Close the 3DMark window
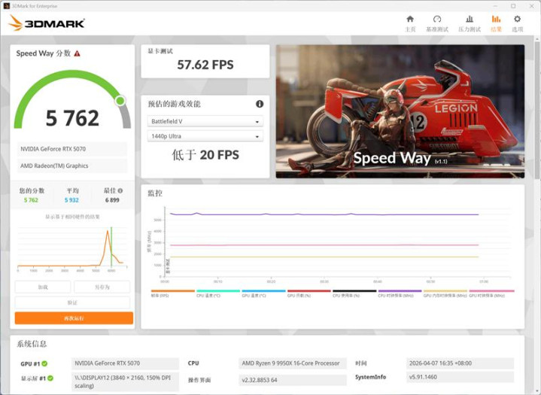Viewport: 541px width, 395px height. (532, 6)
